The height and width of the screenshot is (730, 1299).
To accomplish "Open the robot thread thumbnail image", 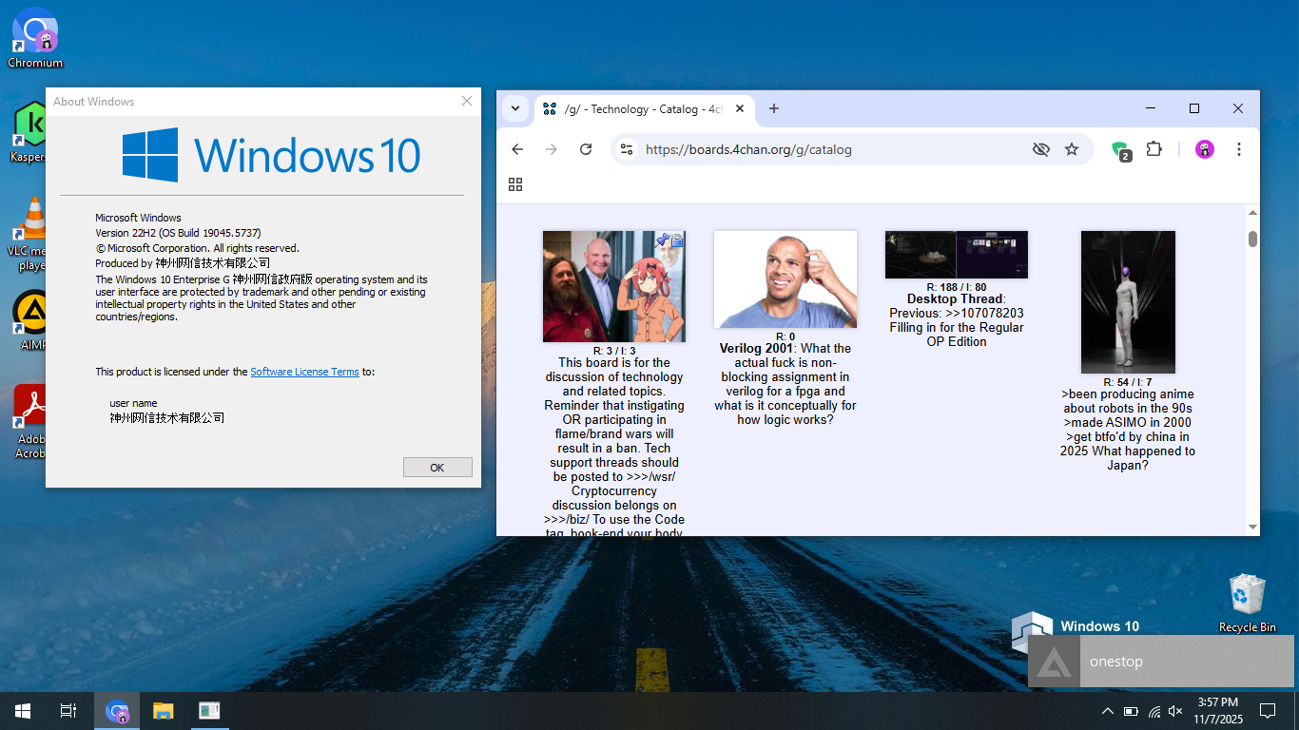I will (x=1128, y=302).
